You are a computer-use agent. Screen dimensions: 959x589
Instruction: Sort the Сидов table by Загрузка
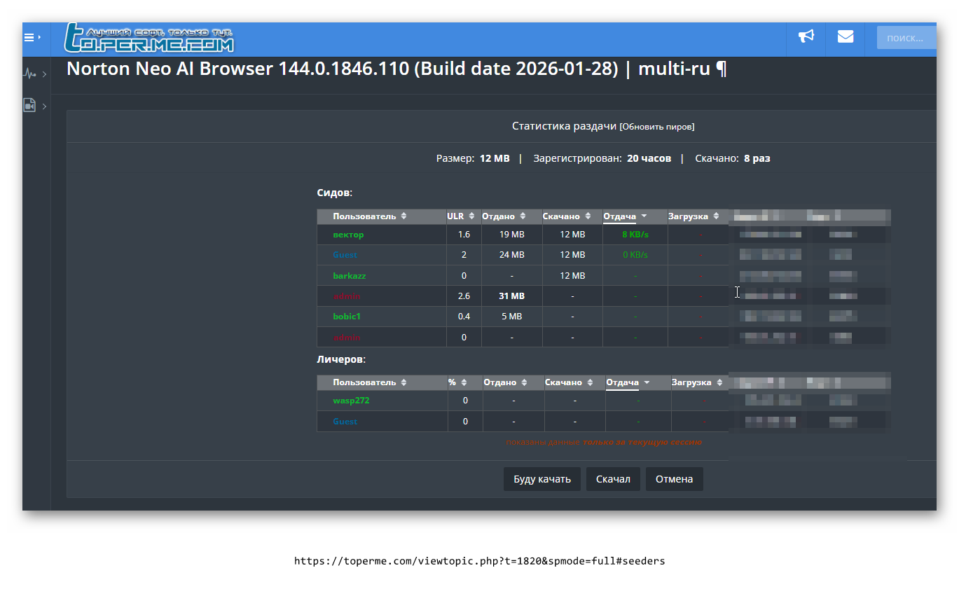tap(694, 216)
